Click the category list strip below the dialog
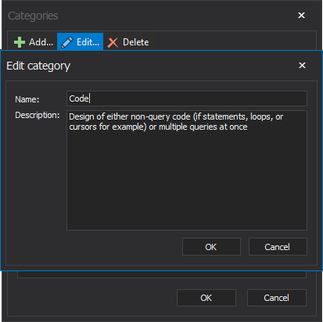This screenshot has width=323, height=322. [x=162, y=274]
